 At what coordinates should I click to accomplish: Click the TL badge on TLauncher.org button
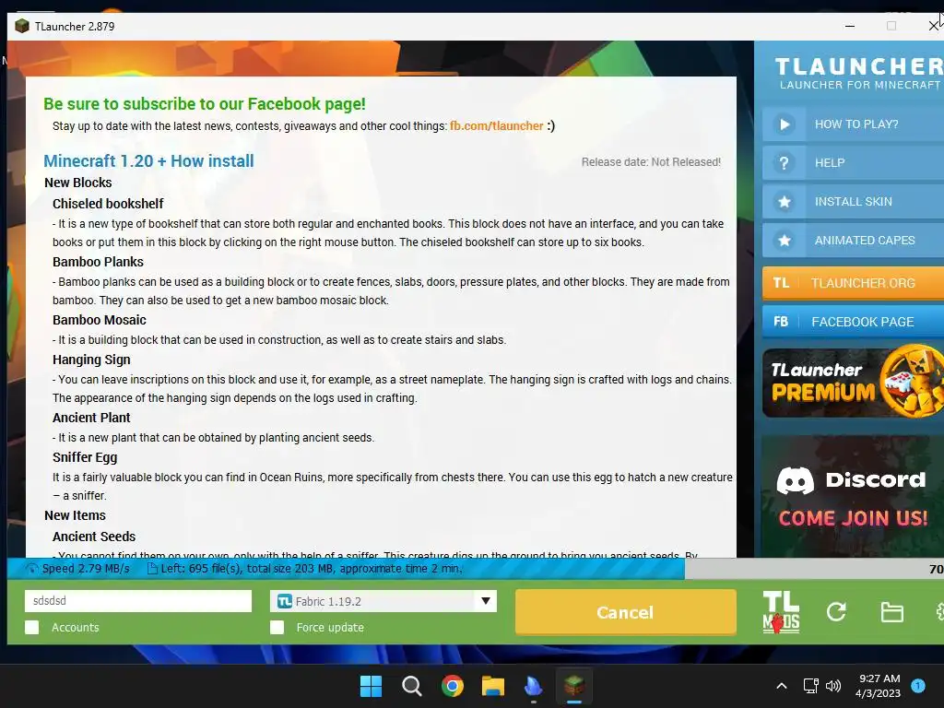click(781, 283)
